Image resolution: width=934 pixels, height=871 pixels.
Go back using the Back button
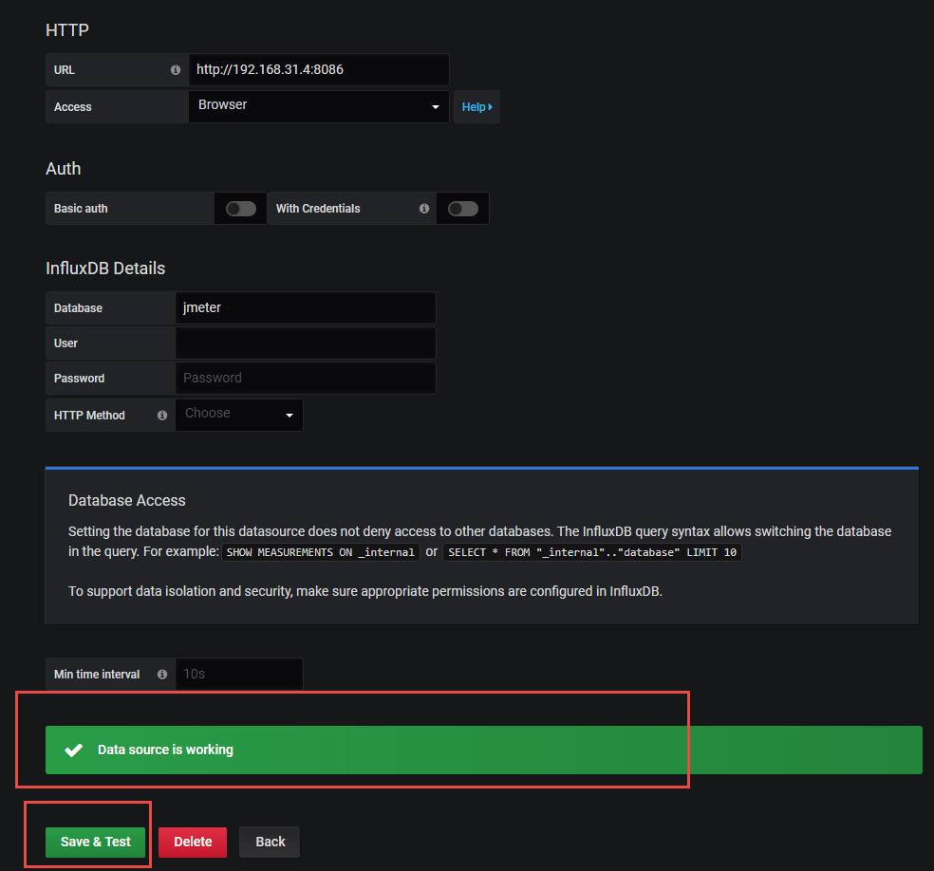click(270, 842)
